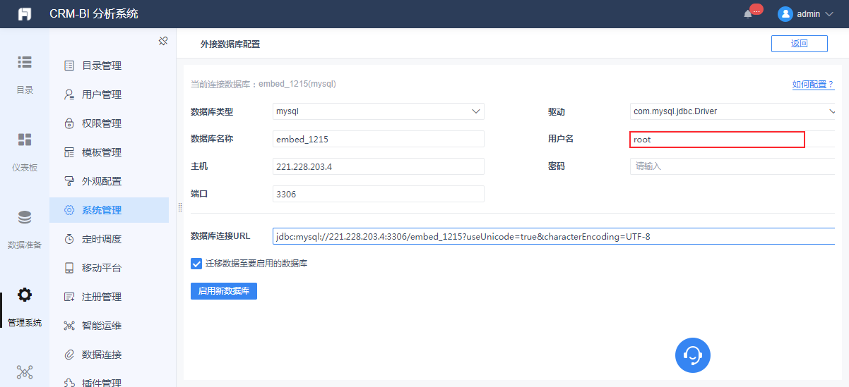Click the 目录管理 list icon
Image resolution: width=849 pixels, height=387 pixels.
69,66
